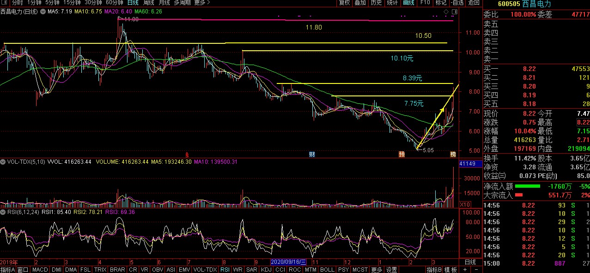Open indicator 设置 settings
This screenshot has width=590, height=273.
[392, 270]
